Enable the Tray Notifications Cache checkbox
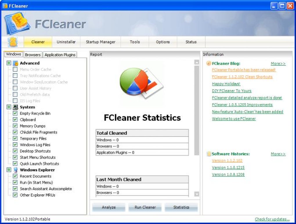Viewport: 296px width, 224px height. 15,76
